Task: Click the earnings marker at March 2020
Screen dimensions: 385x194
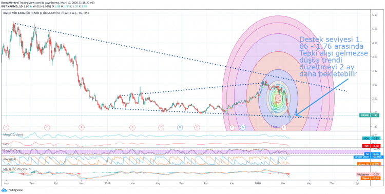Action: tap(284, 127)
